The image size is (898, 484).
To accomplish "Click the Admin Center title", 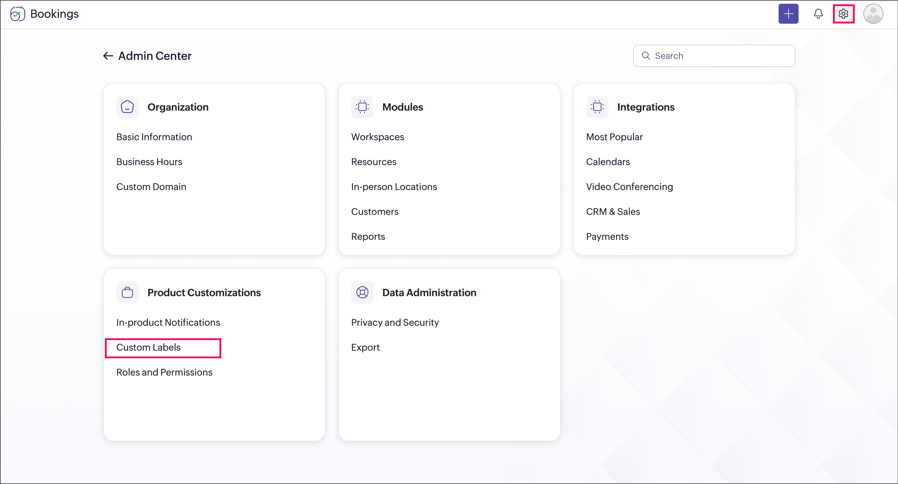I will coord(155,56).
